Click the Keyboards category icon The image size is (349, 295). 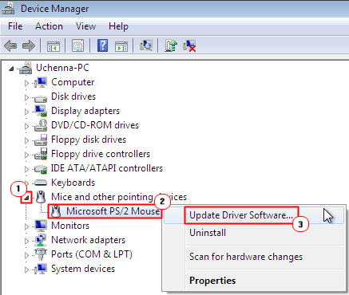tap(41, 183)
